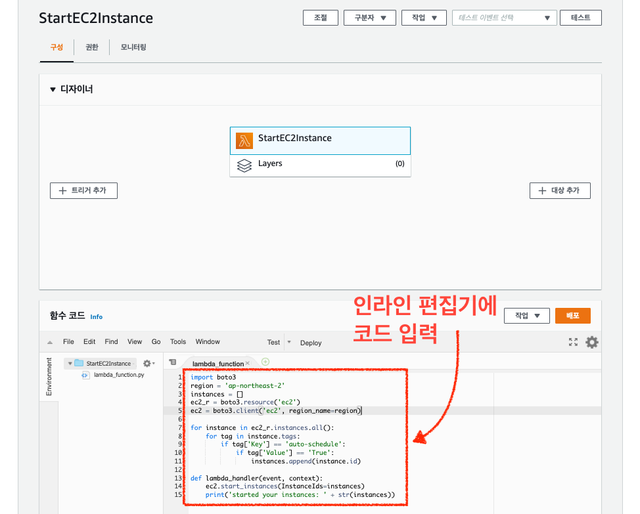Image resolution: width=640 pixels, height=514 pixels.
Task: Open the View menu
Action: click(x=135, y=341)
